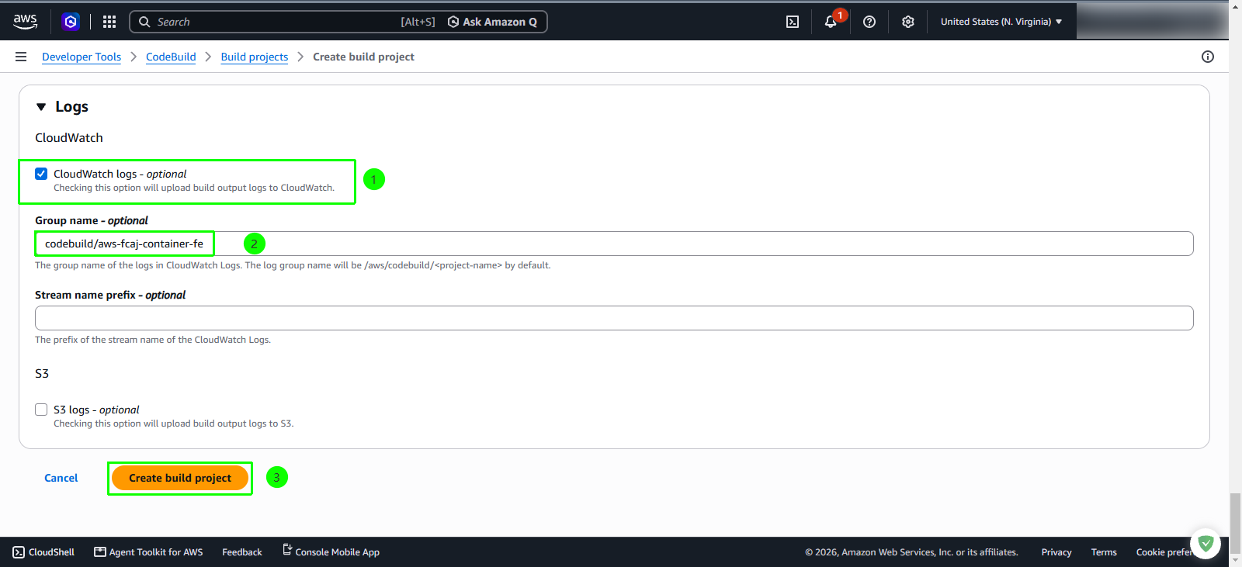Open the services grid menu
The width and height of the screenshot is (1242, 567).
109,22
